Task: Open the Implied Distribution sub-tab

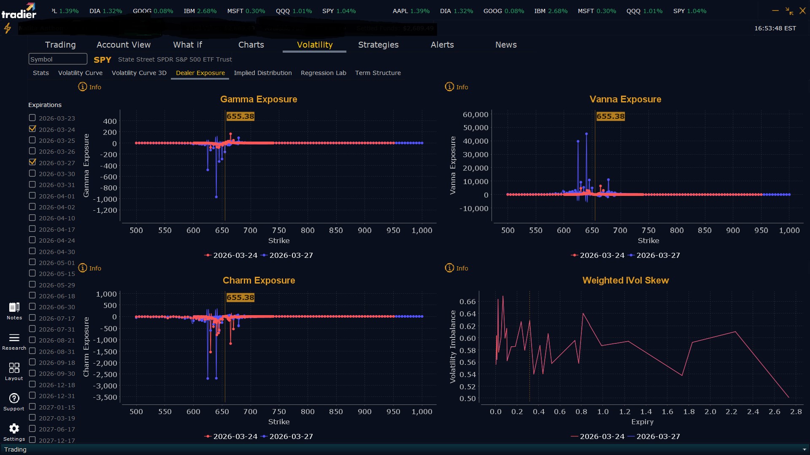Action: [262, 73]
